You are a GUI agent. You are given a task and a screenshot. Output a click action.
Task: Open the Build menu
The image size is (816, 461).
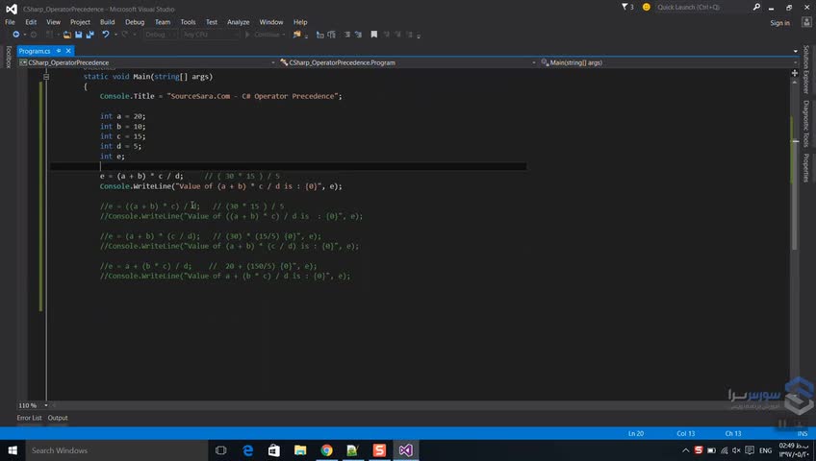coord(107,22)
